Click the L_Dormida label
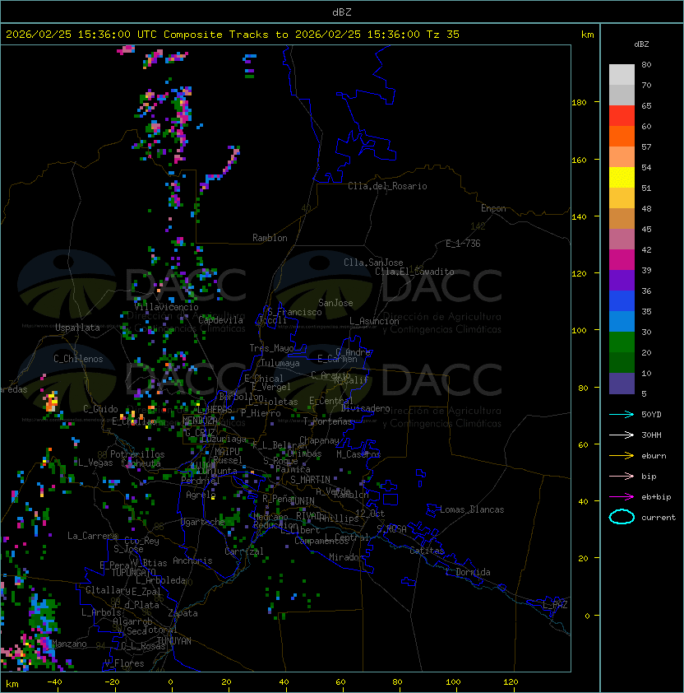This screenshot has height=693, width=684. pos(468,572)
